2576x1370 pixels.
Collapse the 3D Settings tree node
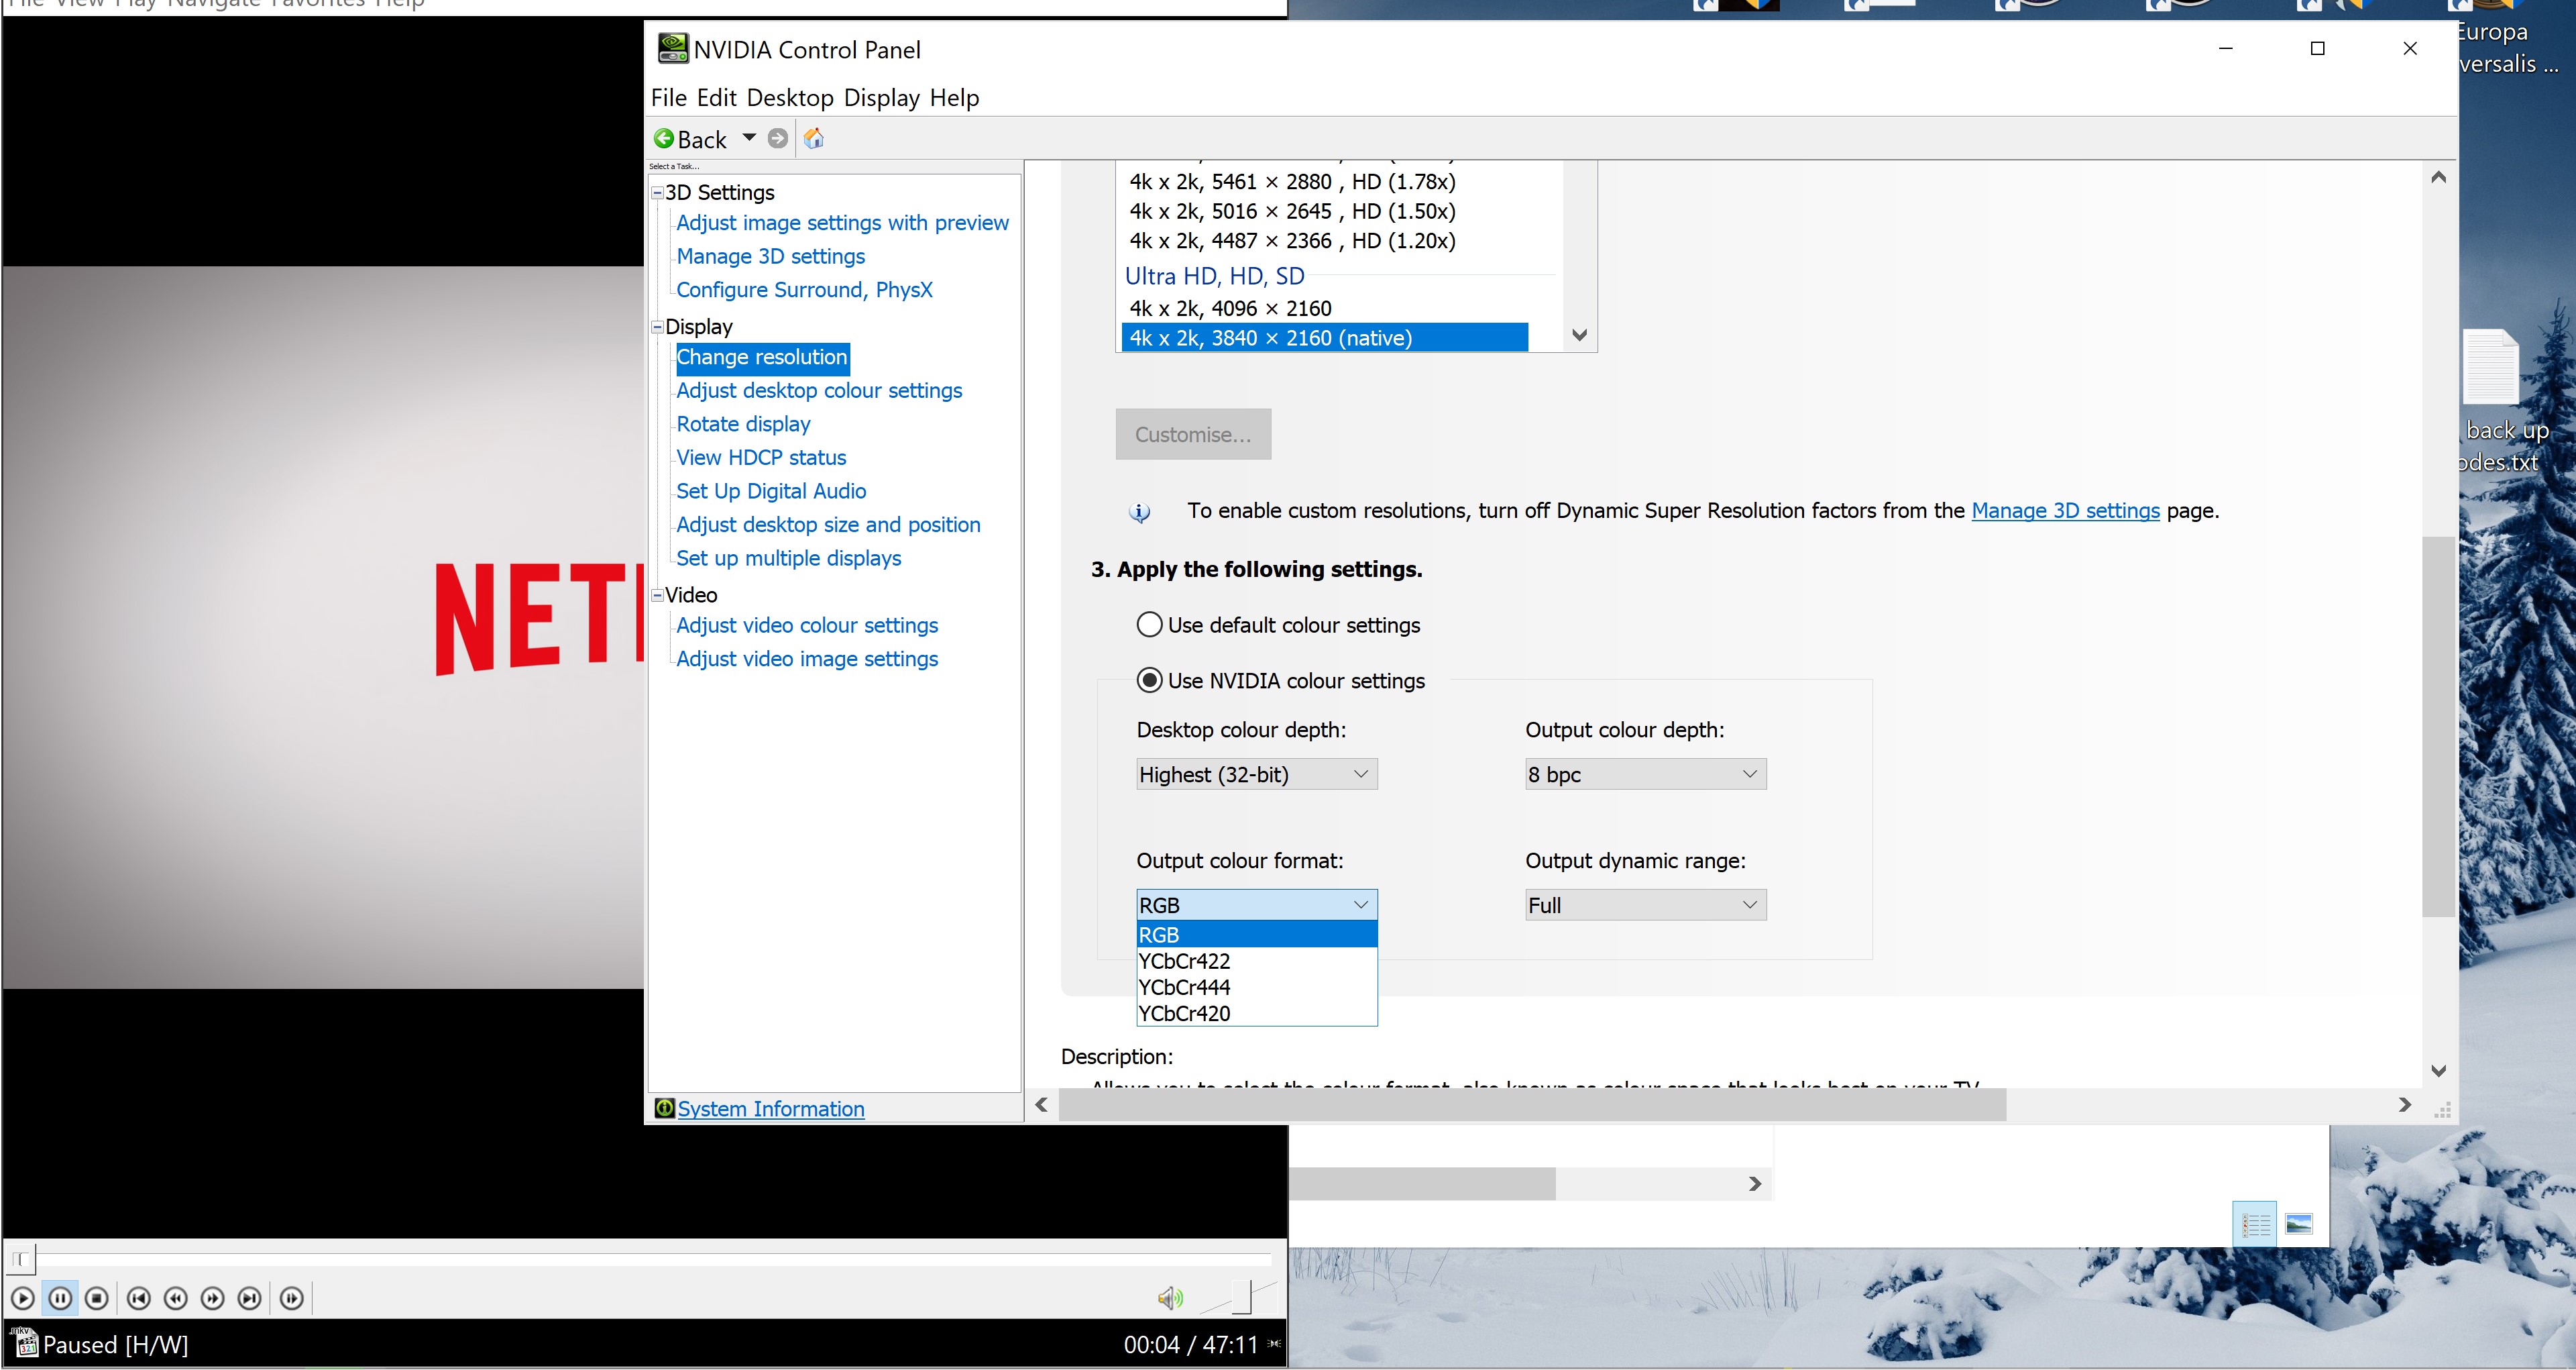click(x=657, y=192)
